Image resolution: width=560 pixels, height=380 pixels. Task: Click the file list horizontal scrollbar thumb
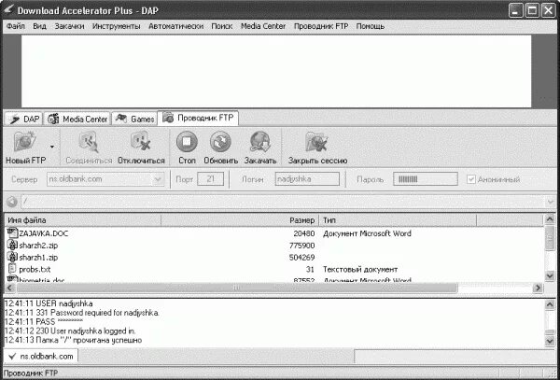click(x=236, y=288)
